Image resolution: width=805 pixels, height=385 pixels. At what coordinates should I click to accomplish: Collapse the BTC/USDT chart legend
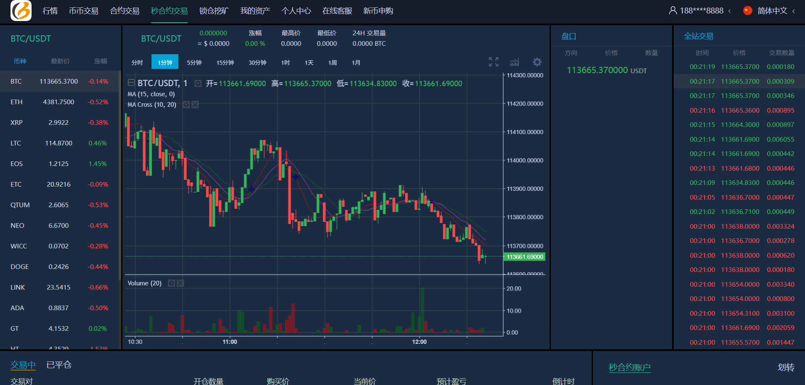[131, 83]
